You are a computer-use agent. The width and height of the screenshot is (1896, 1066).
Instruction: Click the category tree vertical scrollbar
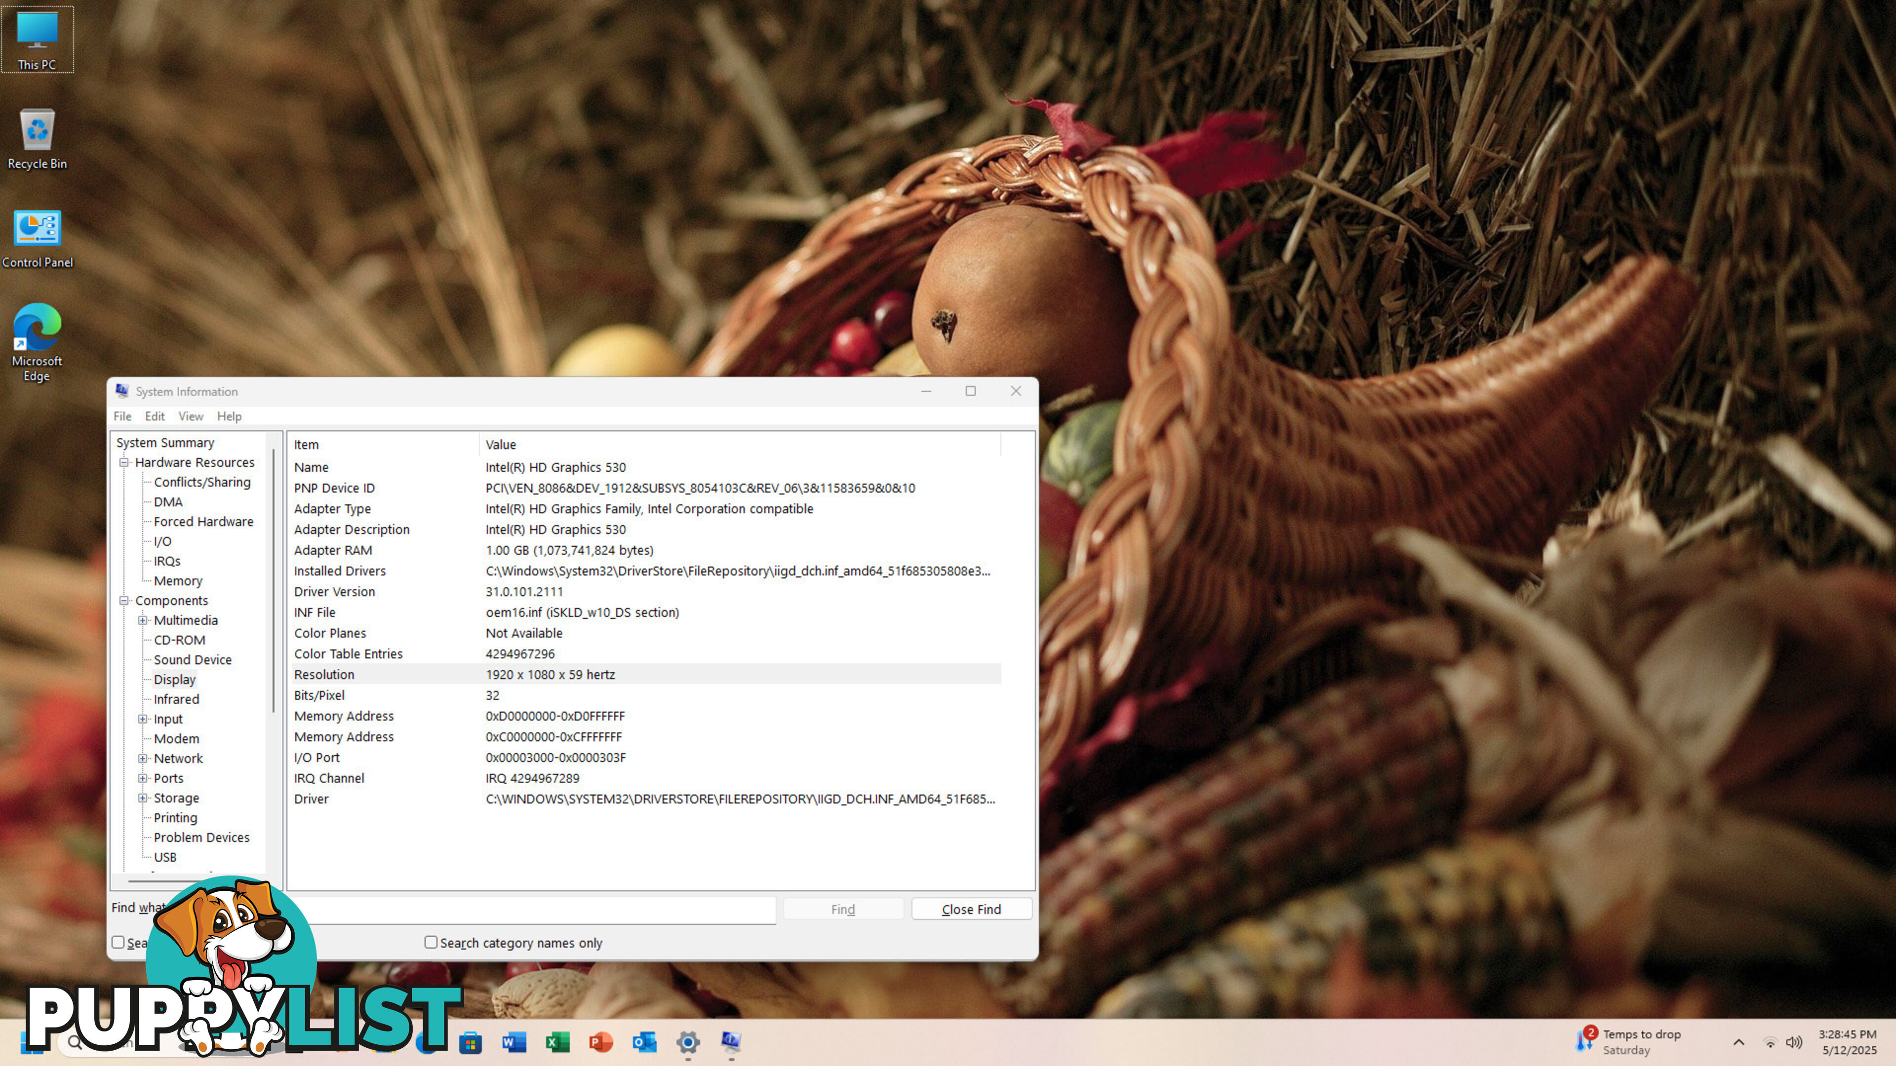pos(274,581)
